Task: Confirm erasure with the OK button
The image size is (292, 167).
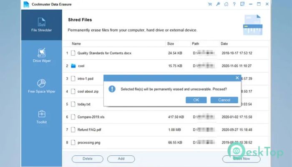Action: pos(196,100)
